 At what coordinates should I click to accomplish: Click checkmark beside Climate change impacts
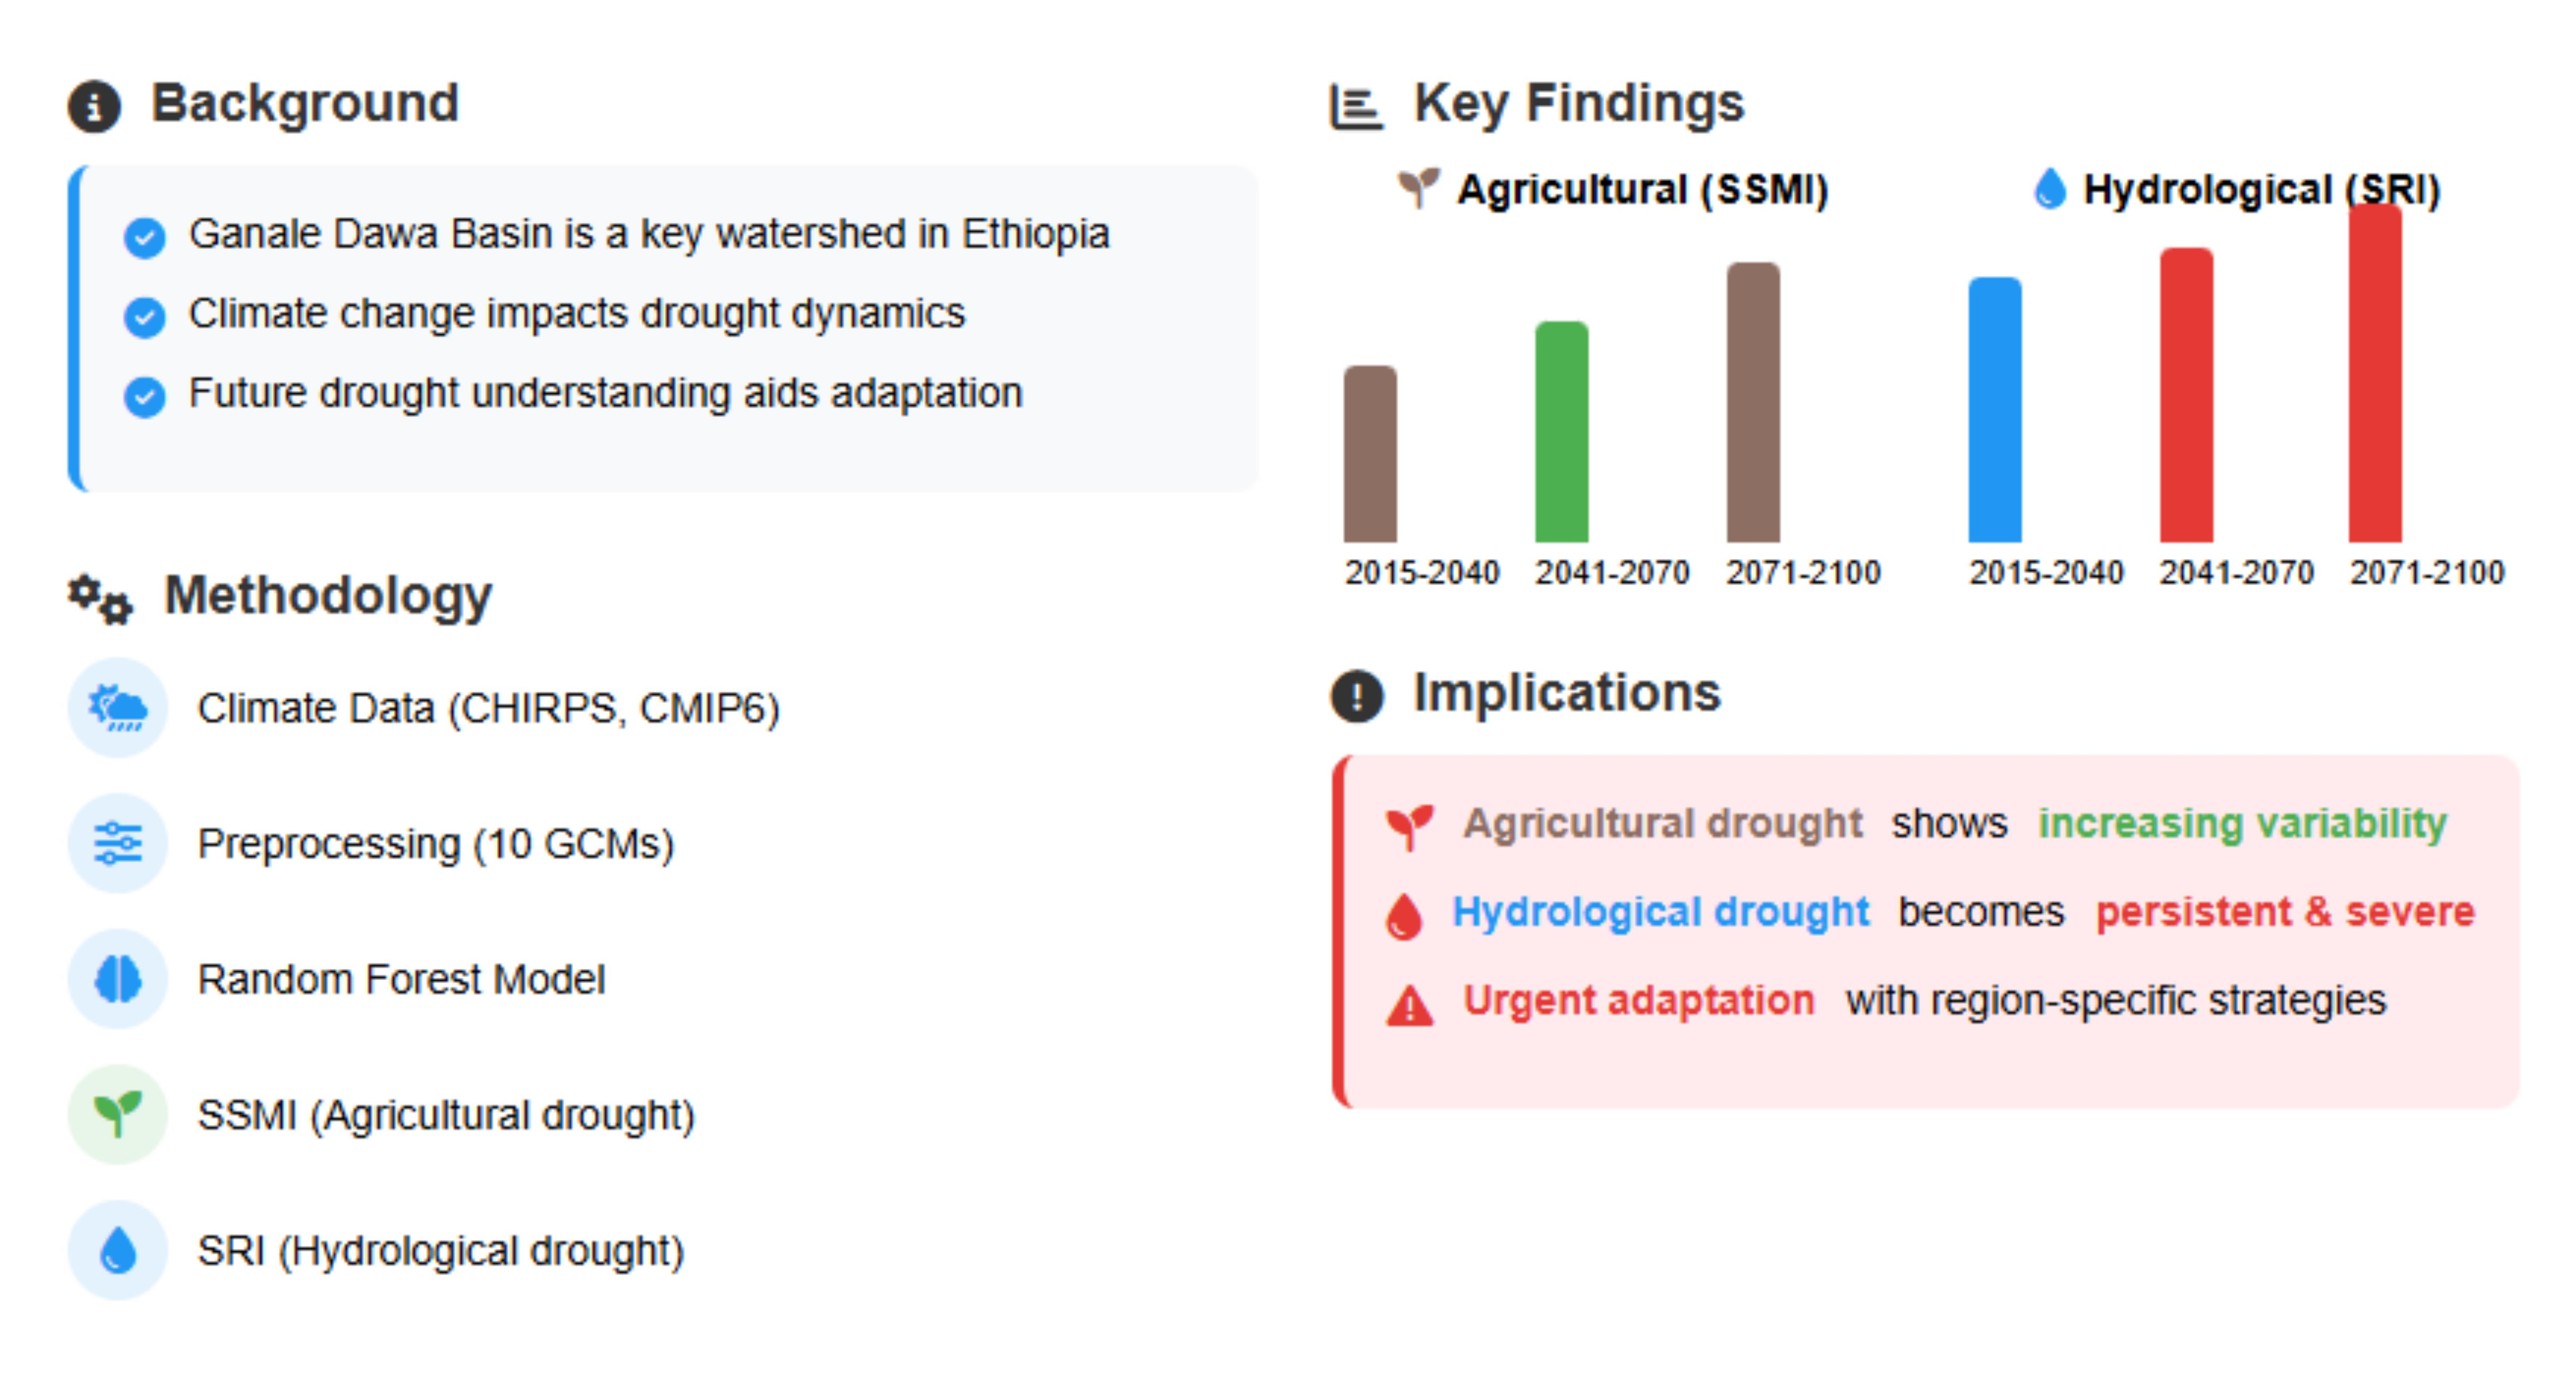point(145,317)
